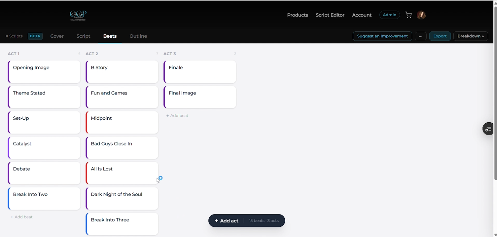Add a new act
Screen dimensions: 497x237
click(x=227, y=220)
